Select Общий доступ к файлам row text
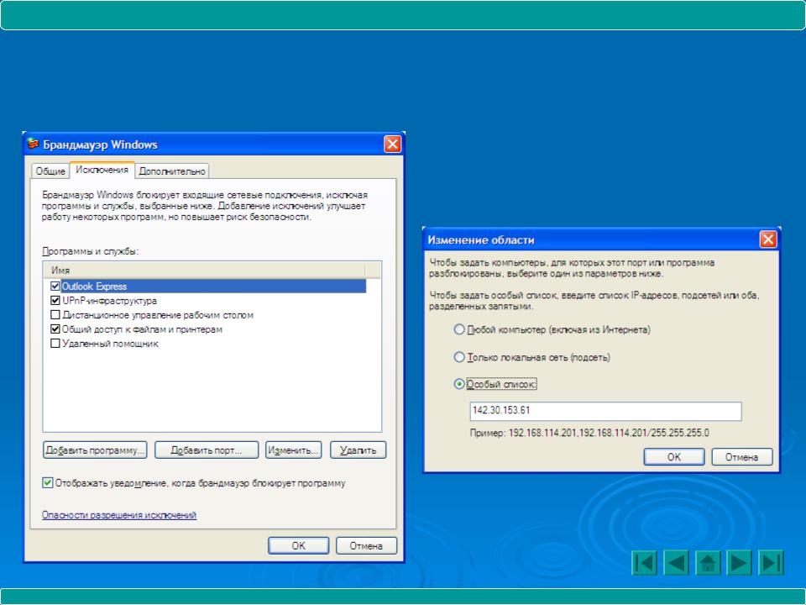The height and width of the screenshot is (605, 806). (x=143, y=329)
